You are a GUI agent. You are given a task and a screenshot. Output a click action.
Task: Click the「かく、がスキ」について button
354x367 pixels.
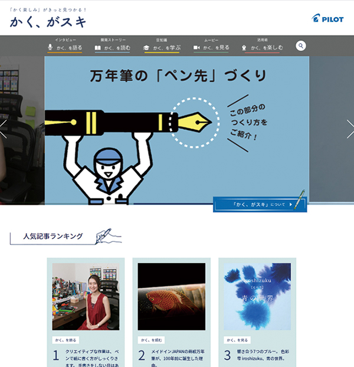click(x=258, y=205)
